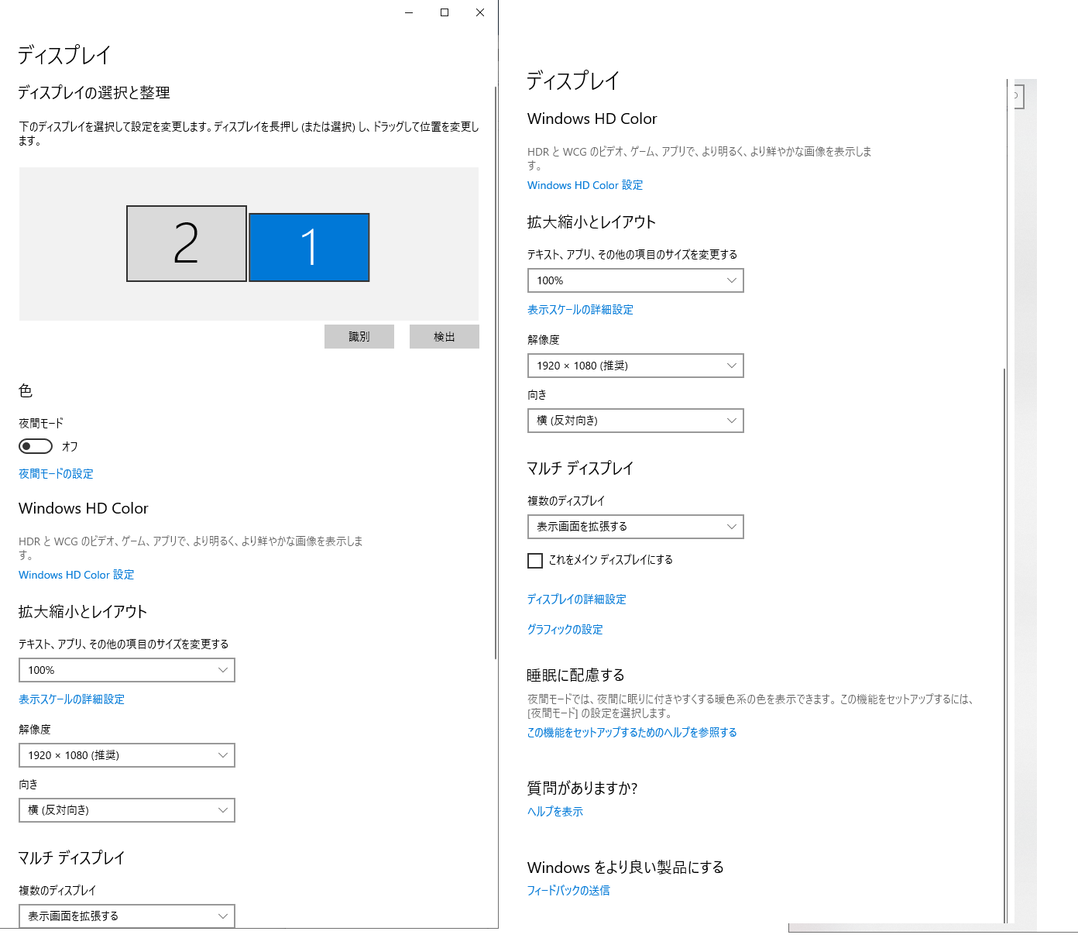Viewport: 1078px width, 945px height.
Task: Click the ディスプレイの選択と整理 heading
Action: coord(94,93)
